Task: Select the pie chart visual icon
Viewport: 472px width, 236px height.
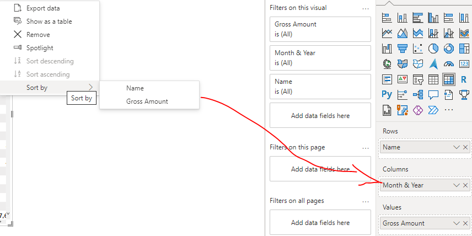Action: coord(433,48)
